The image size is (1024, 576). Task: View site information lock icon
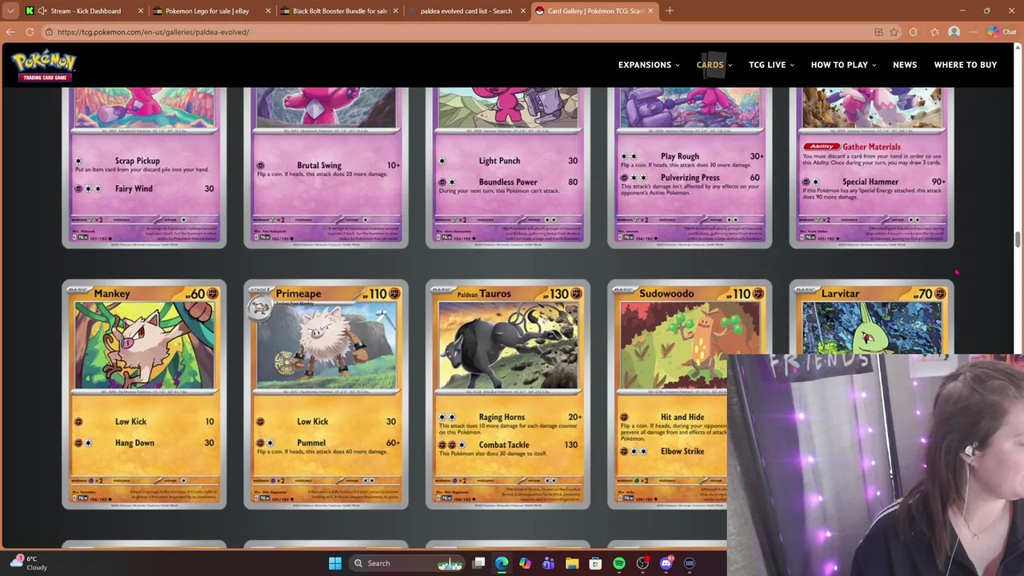[x=49, y=32]
